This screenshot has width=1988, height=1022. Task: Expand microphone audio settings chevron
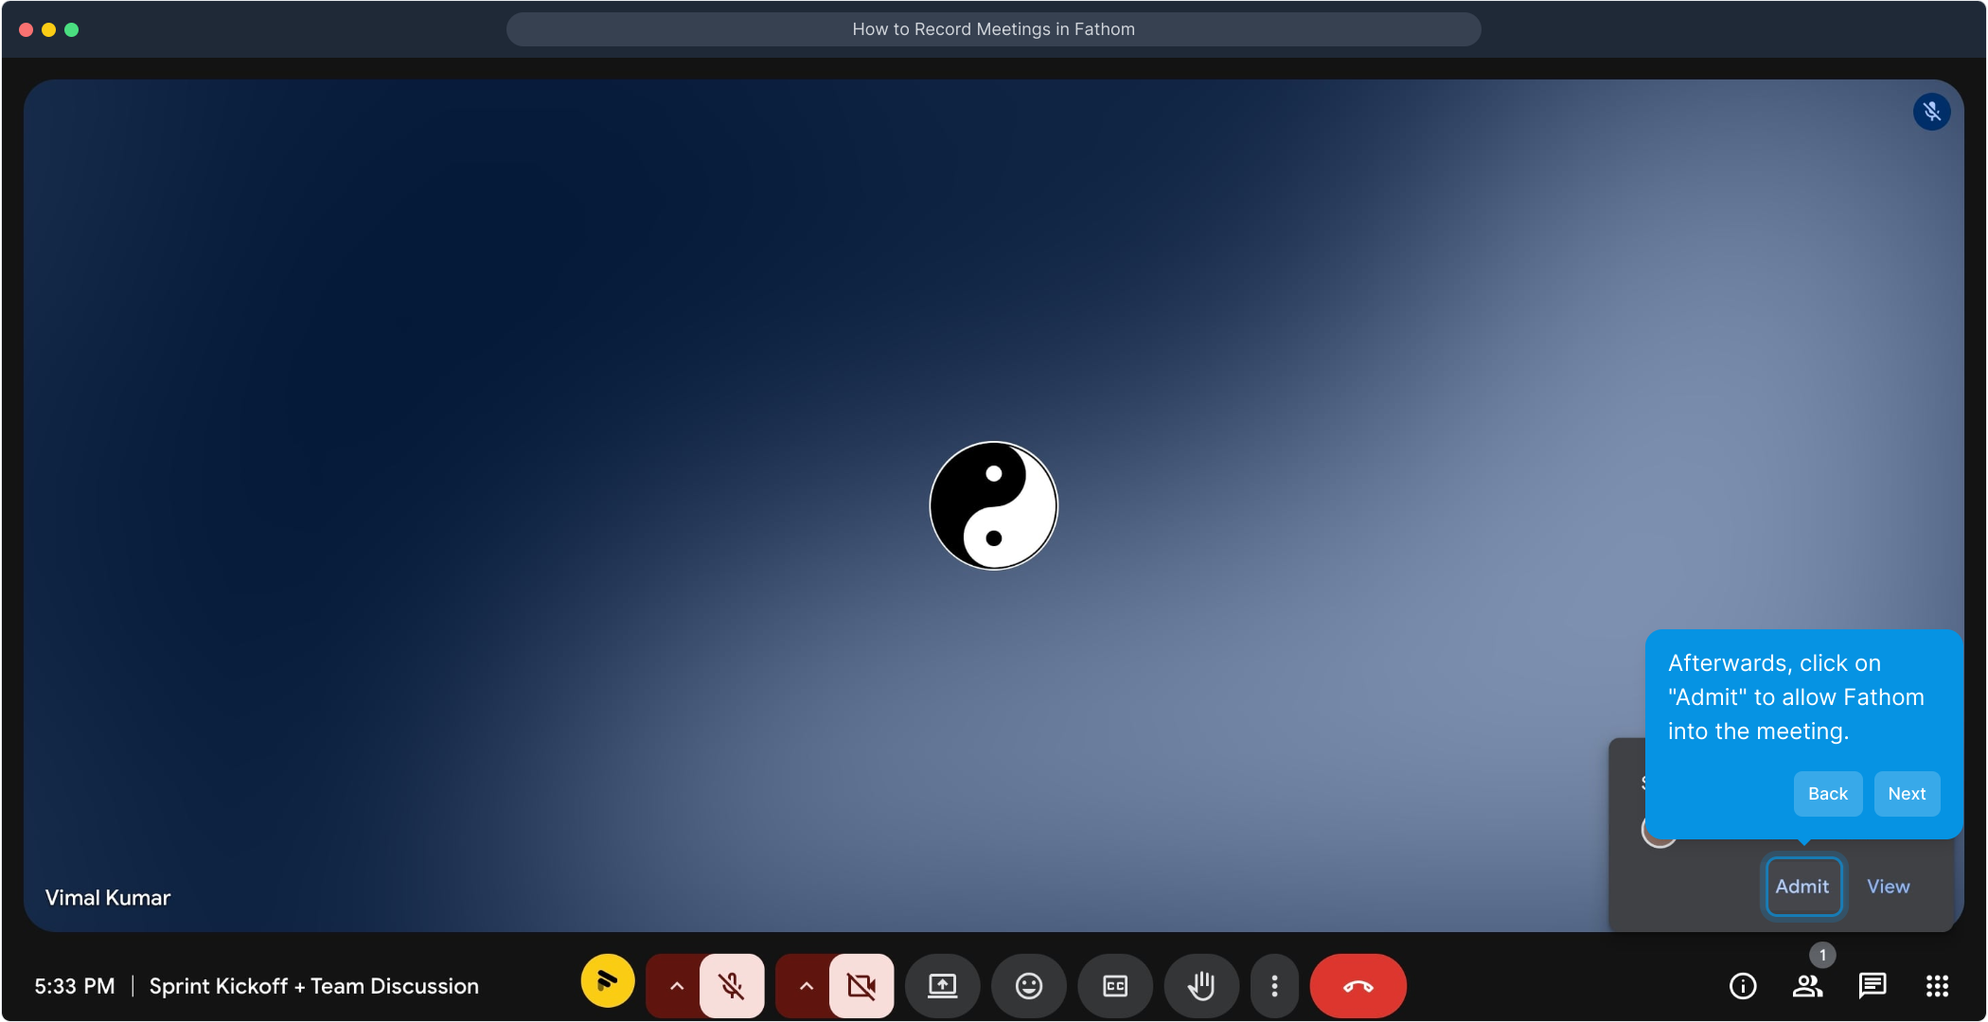point(676,986)
